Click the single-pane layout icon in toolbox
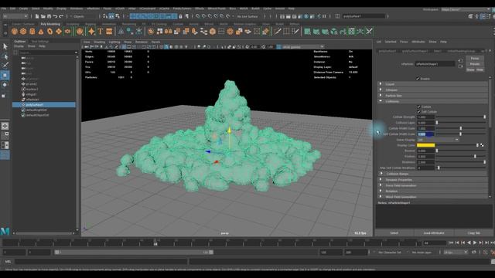 (5, 126)
